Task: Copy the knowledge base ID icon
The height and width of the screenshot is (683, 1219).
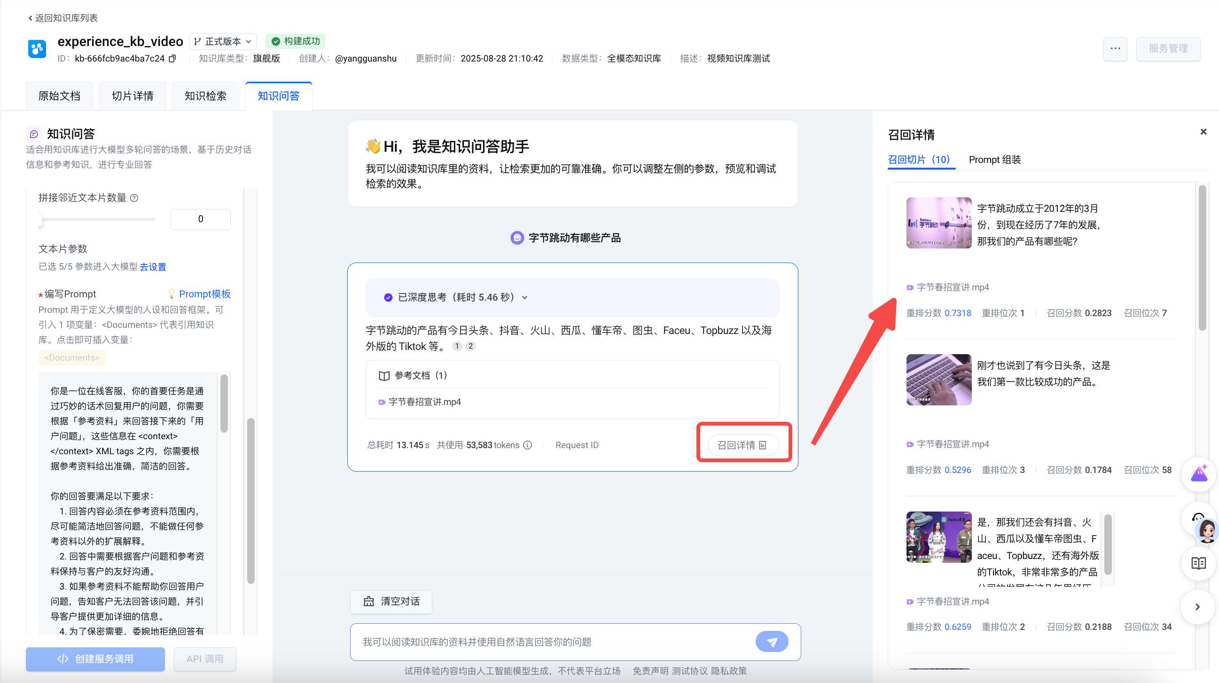Action: tap(173, 59)
